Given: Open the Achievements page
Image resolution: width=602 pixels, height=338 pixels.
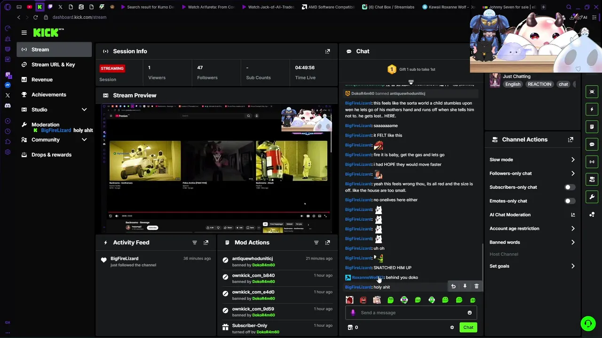Looking at the screenshot, I should pyautogui.click(x=55, y=95).
